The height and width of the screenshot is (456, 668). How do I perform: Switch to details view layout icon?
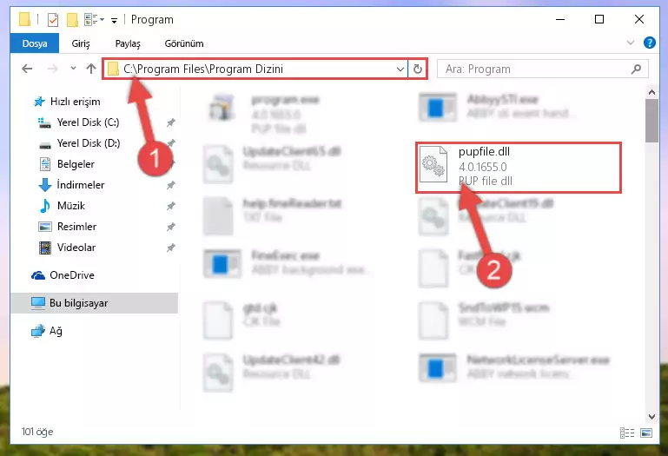point(627,433)
